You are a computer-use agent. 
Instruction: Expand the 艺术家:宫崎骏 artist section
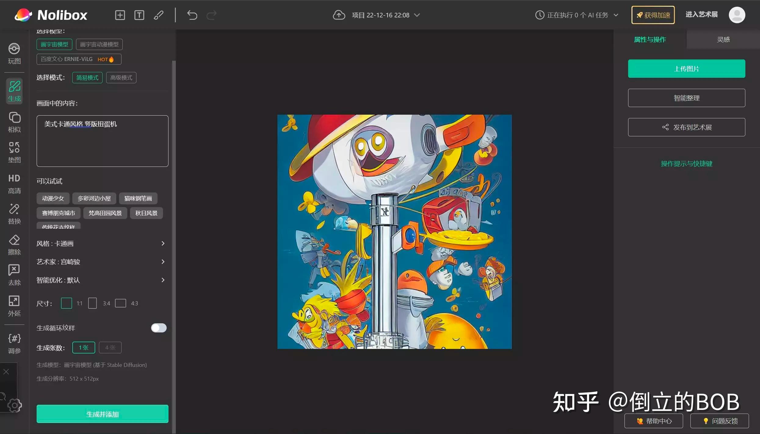coord(102,262)
